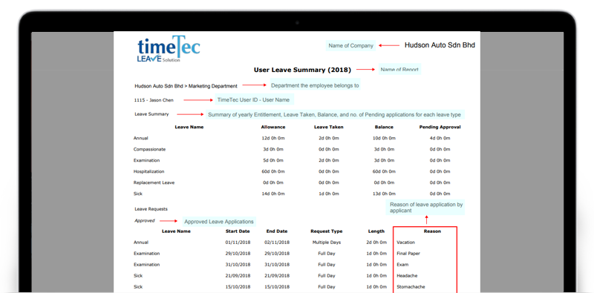Click the Hospitalization allowance value 60d 0h 0m
Viewport: 594px width, 293px height.
273,171
